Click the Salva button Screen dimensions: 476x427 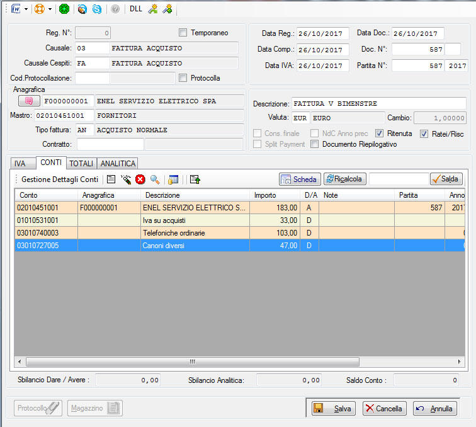(334, 409)
